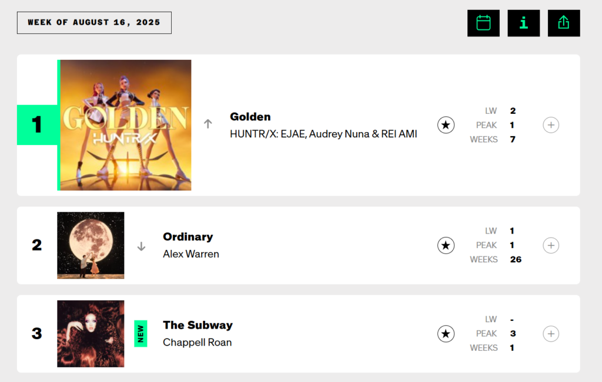Click the chart info icon
This screenshot has height=382, width=602.
coord(523,23)
